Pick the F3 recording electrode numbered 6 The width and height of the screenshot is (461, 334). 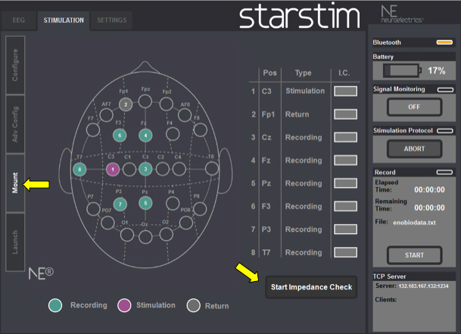pos(119,135)
